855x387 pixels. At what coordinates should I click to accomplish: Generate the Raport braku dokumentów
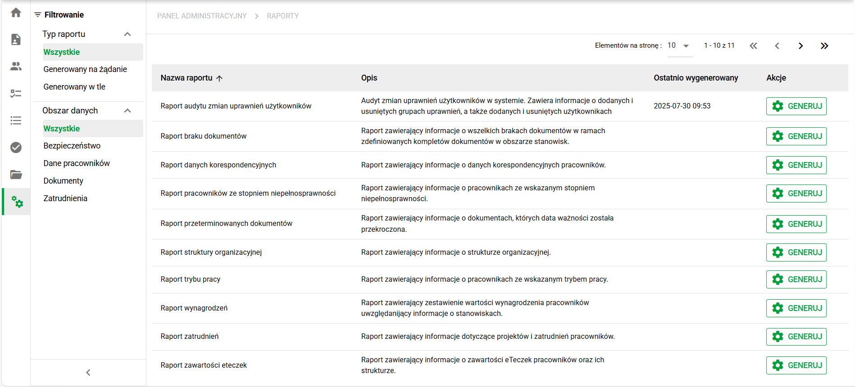tap(796, 136)
